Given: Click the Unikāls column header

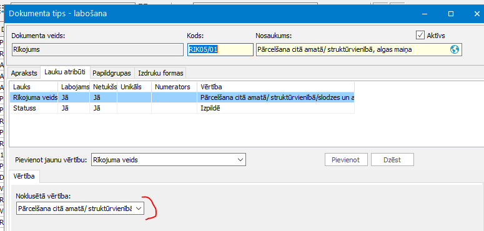Looking at the screenshot, I should pyautogui.click(x=134, y=87).
